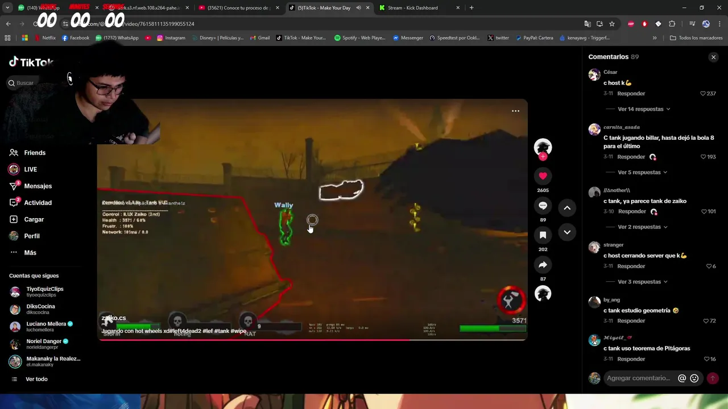Open César's profile avatar in comments
The width and height of the screenshot is (728, 409).
click(x=594, y=75)
